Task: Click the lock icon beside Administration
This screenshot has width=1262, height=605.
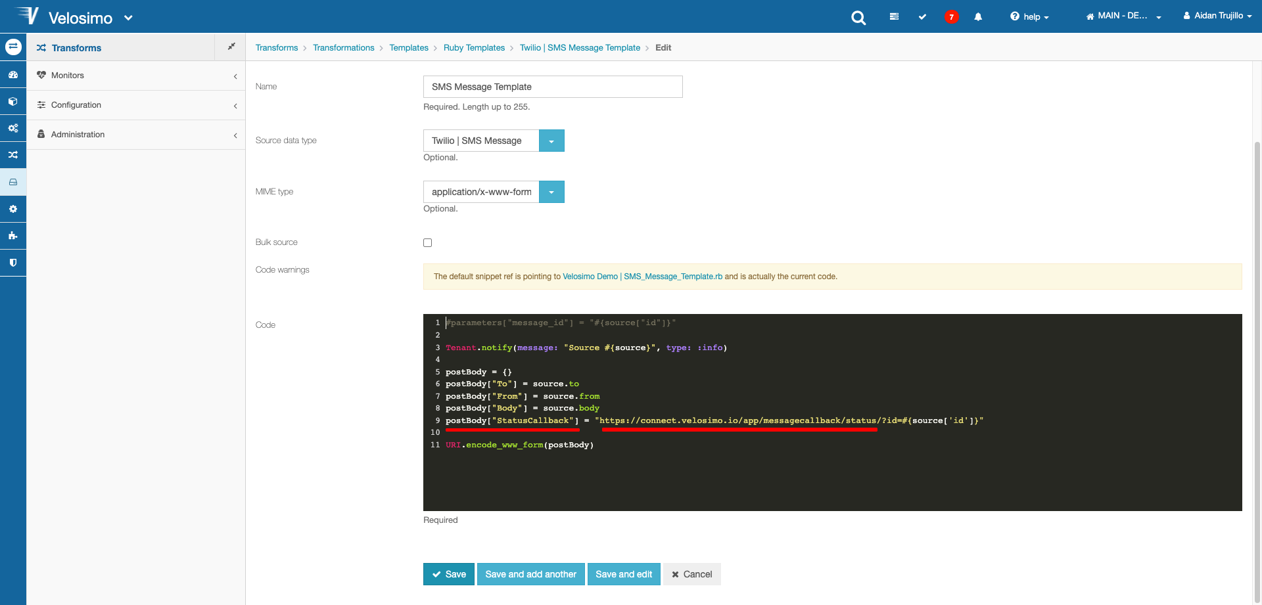Action: tap(41, 134)
